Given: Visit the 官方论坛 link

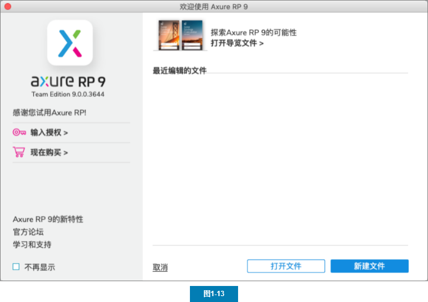Looking at the screenshot, I should 28,232.
